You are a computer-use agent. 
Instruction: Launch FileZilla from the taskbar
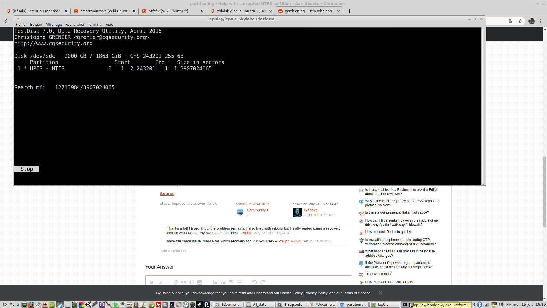158,305
